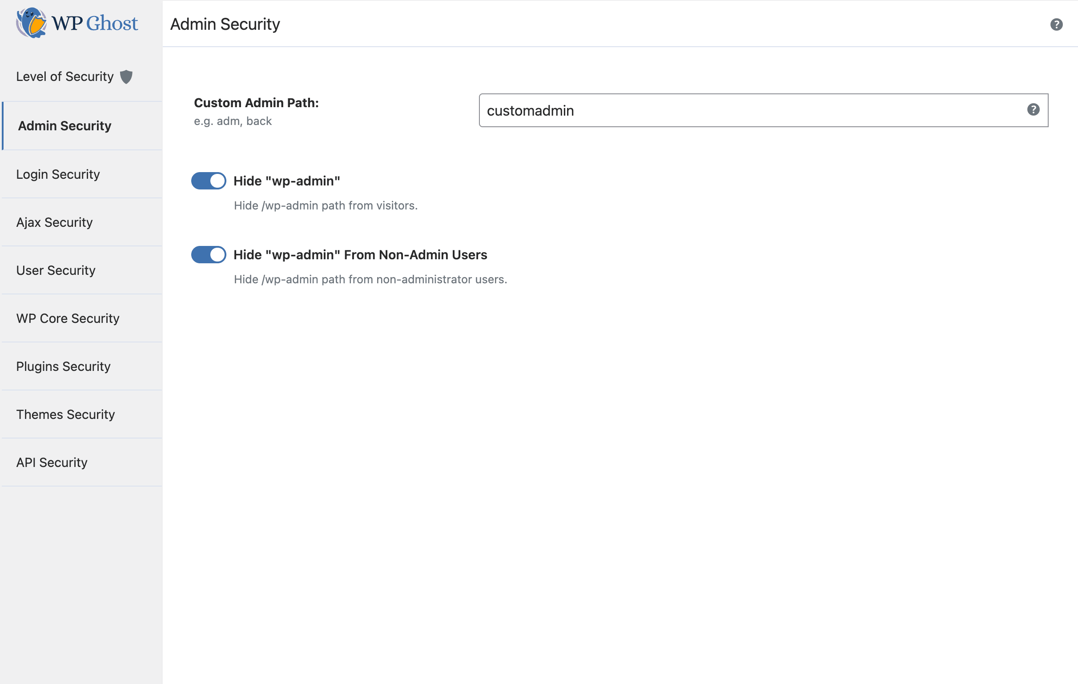
Task: Select Themes Security in the sidebar
Action: pyautogui.click(x=66, y=414)
